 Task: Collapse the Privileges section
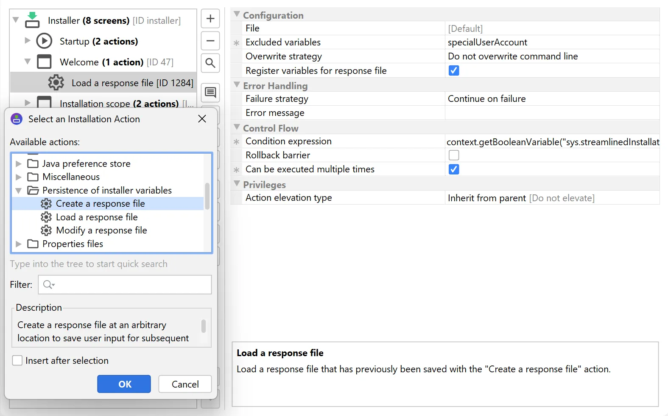click(237, 183)
